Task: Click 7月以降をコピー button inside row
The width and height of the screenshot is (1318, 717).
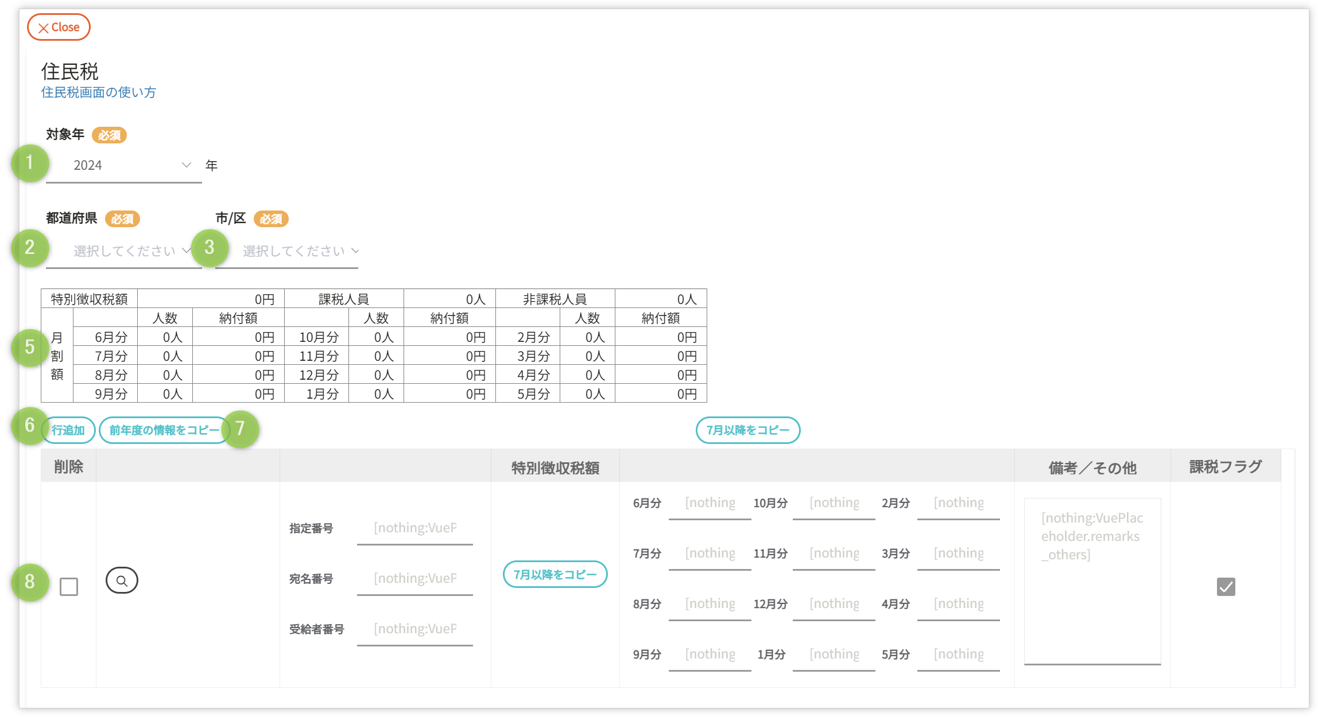Action: (555, 575)
